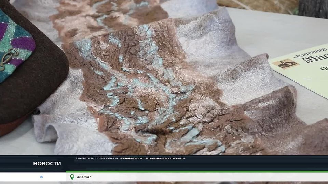Click the large bold title on the card
Screen dimensions: 328x184
click(x=316, y=60)
